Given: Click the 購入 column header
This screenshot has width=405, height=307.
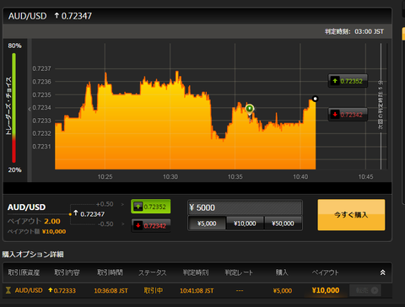Looking at the screenshot, I should [x=282, y=272].
